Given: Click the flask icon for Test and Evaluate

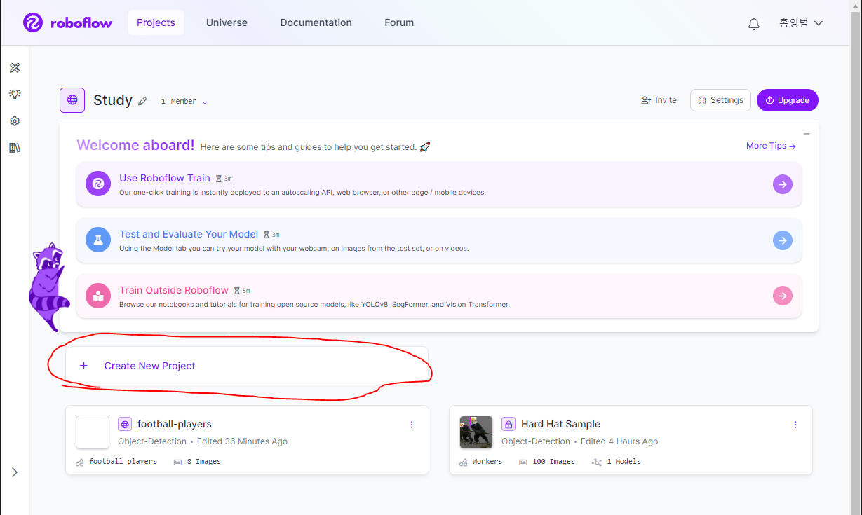Looking at the screenshot, I should coord(99,240).
